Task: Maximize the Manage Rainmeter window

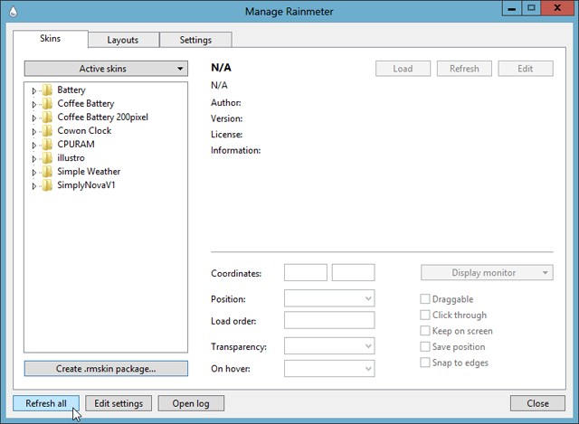Action: (531, 8)
